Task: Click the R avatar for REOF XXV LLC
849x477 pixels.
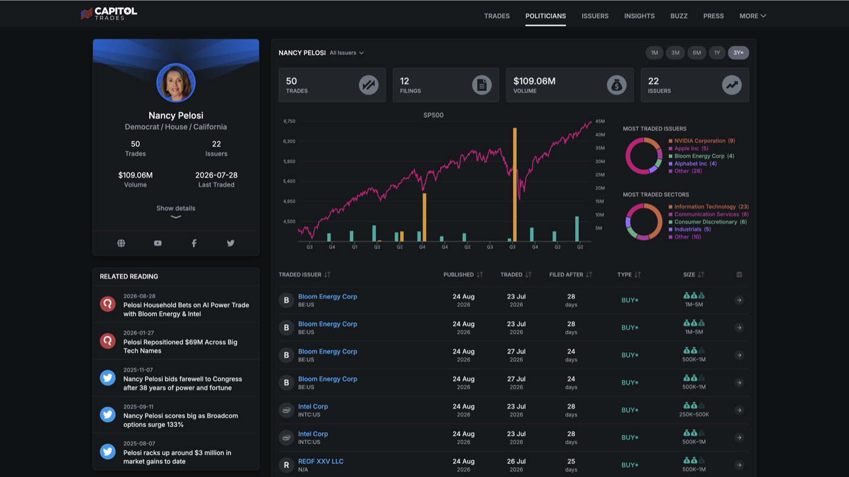Action: pyautogui.click(x=286, y=465)
